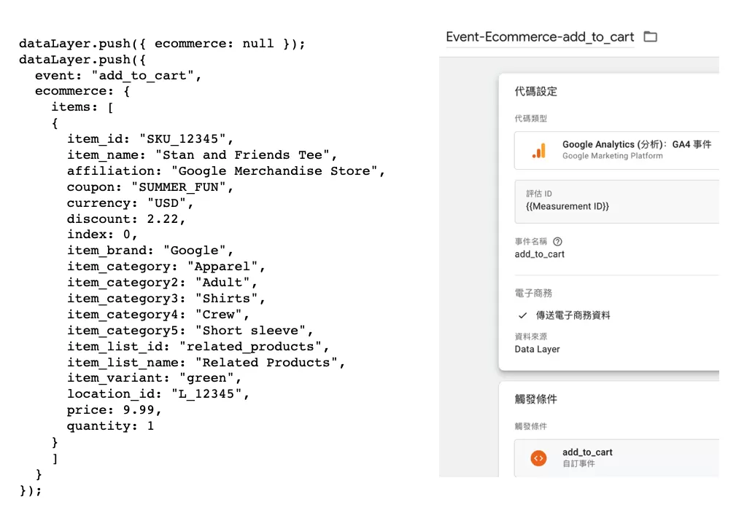Click the add_to_cart event name value

click(539, 254)
